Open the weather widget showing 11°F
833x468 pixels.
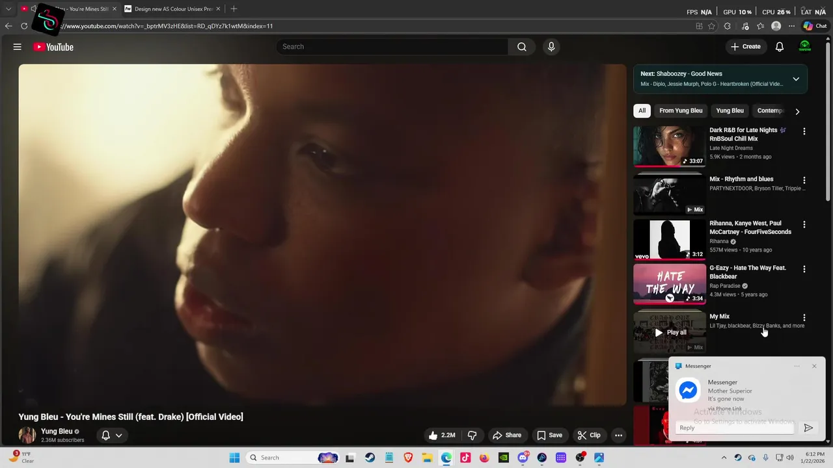pos(21,458)
